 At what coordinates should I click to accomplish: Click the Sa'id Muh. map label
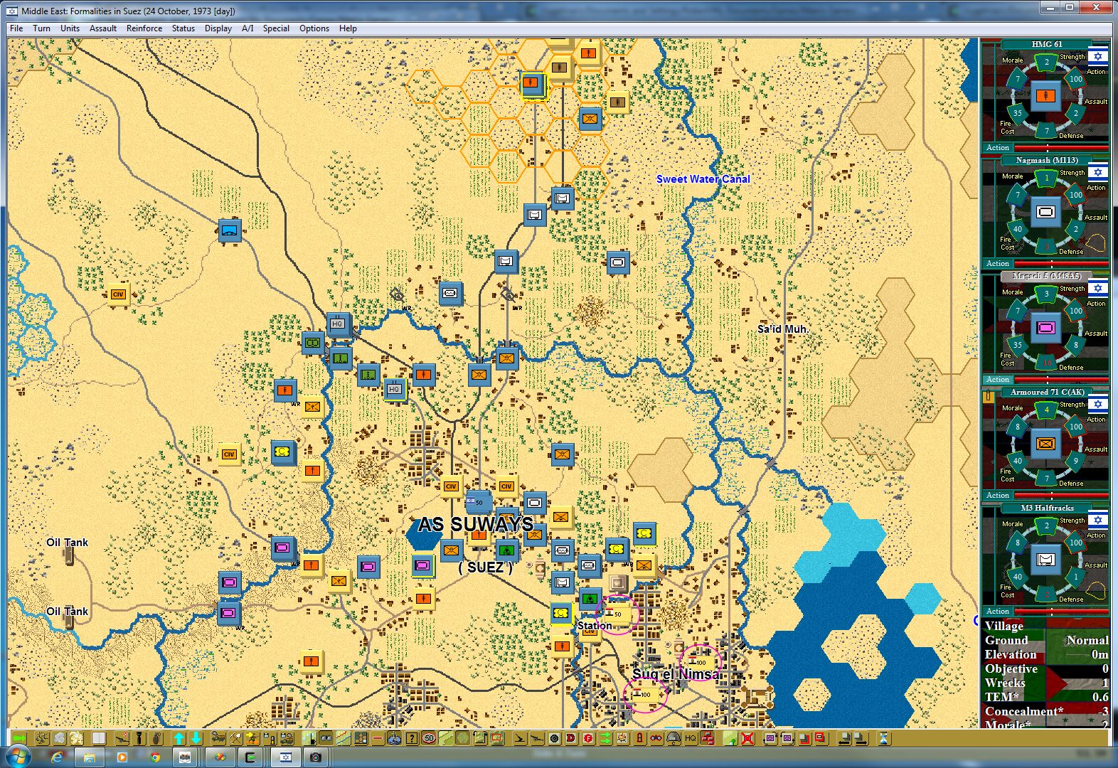pos(782,329)
